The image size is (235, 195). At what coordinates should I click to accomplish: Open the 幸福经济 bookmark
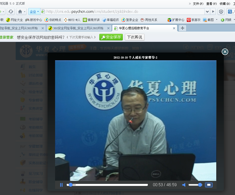click(x=110, y=20)
